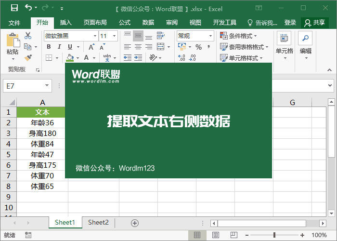Open the 文件 File tab

(x=14, y=23)
